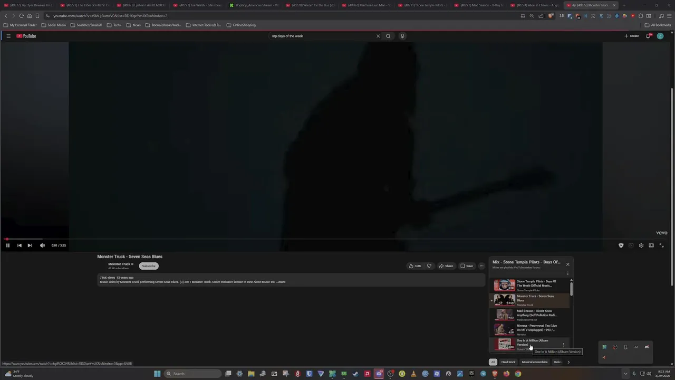
Task: Click the browser address bar URL
Action: coord(110,16)
